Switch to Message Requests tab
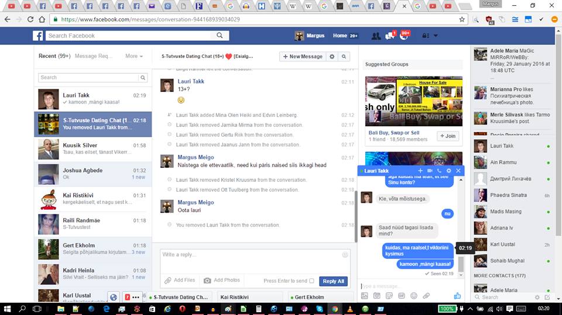Viewport: 562px width, 315px height. (x=94, y=56)
